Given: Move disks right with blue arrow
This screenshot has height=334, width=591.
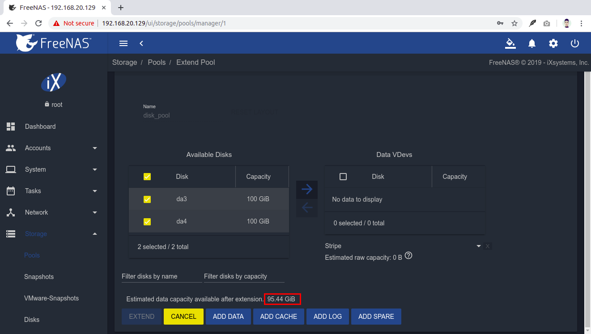Looking at the screenshot, I should point(307,189).
